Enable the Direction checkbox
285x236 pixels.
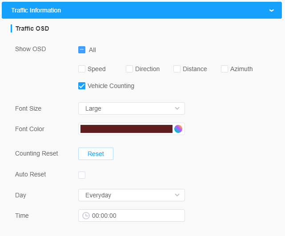point(129,69)
